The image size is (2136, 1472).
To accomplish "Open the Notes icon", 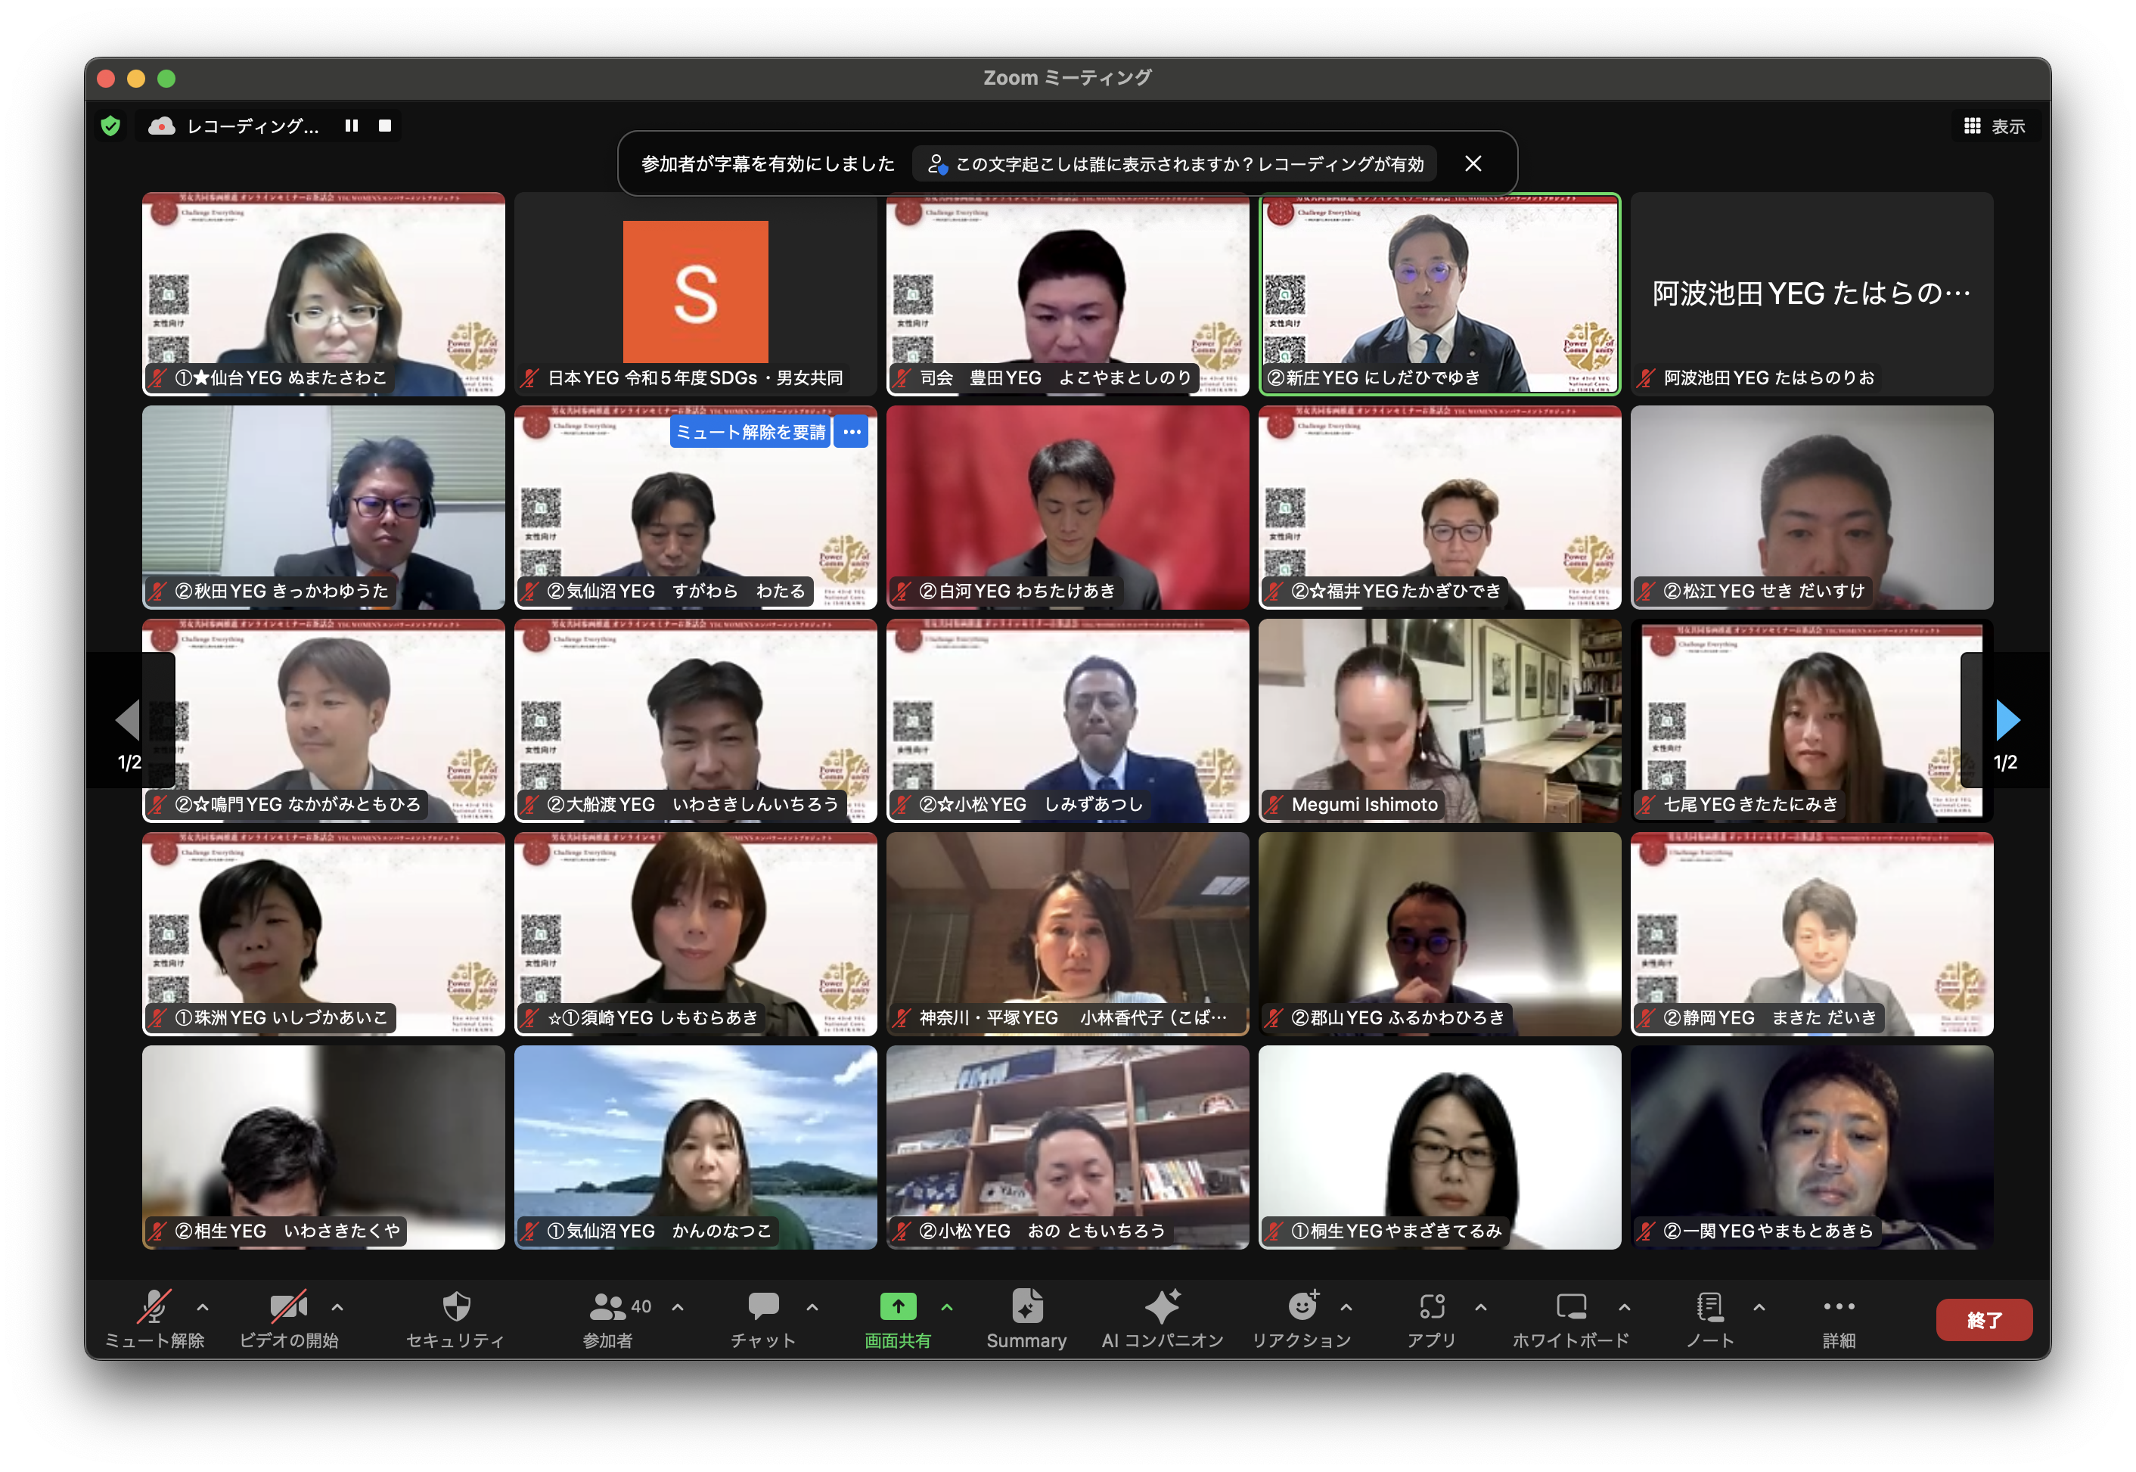I will (x=1710, y=1308).
